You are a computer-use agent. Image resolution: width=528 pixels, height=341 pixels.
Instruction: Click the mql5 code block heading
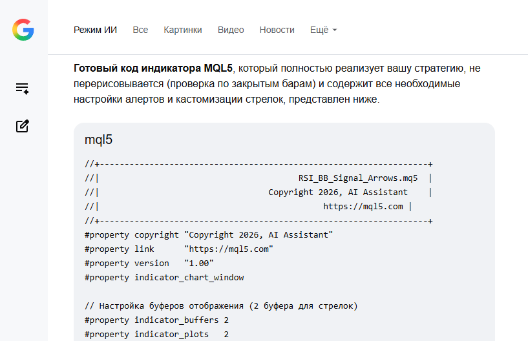point(98,139)
